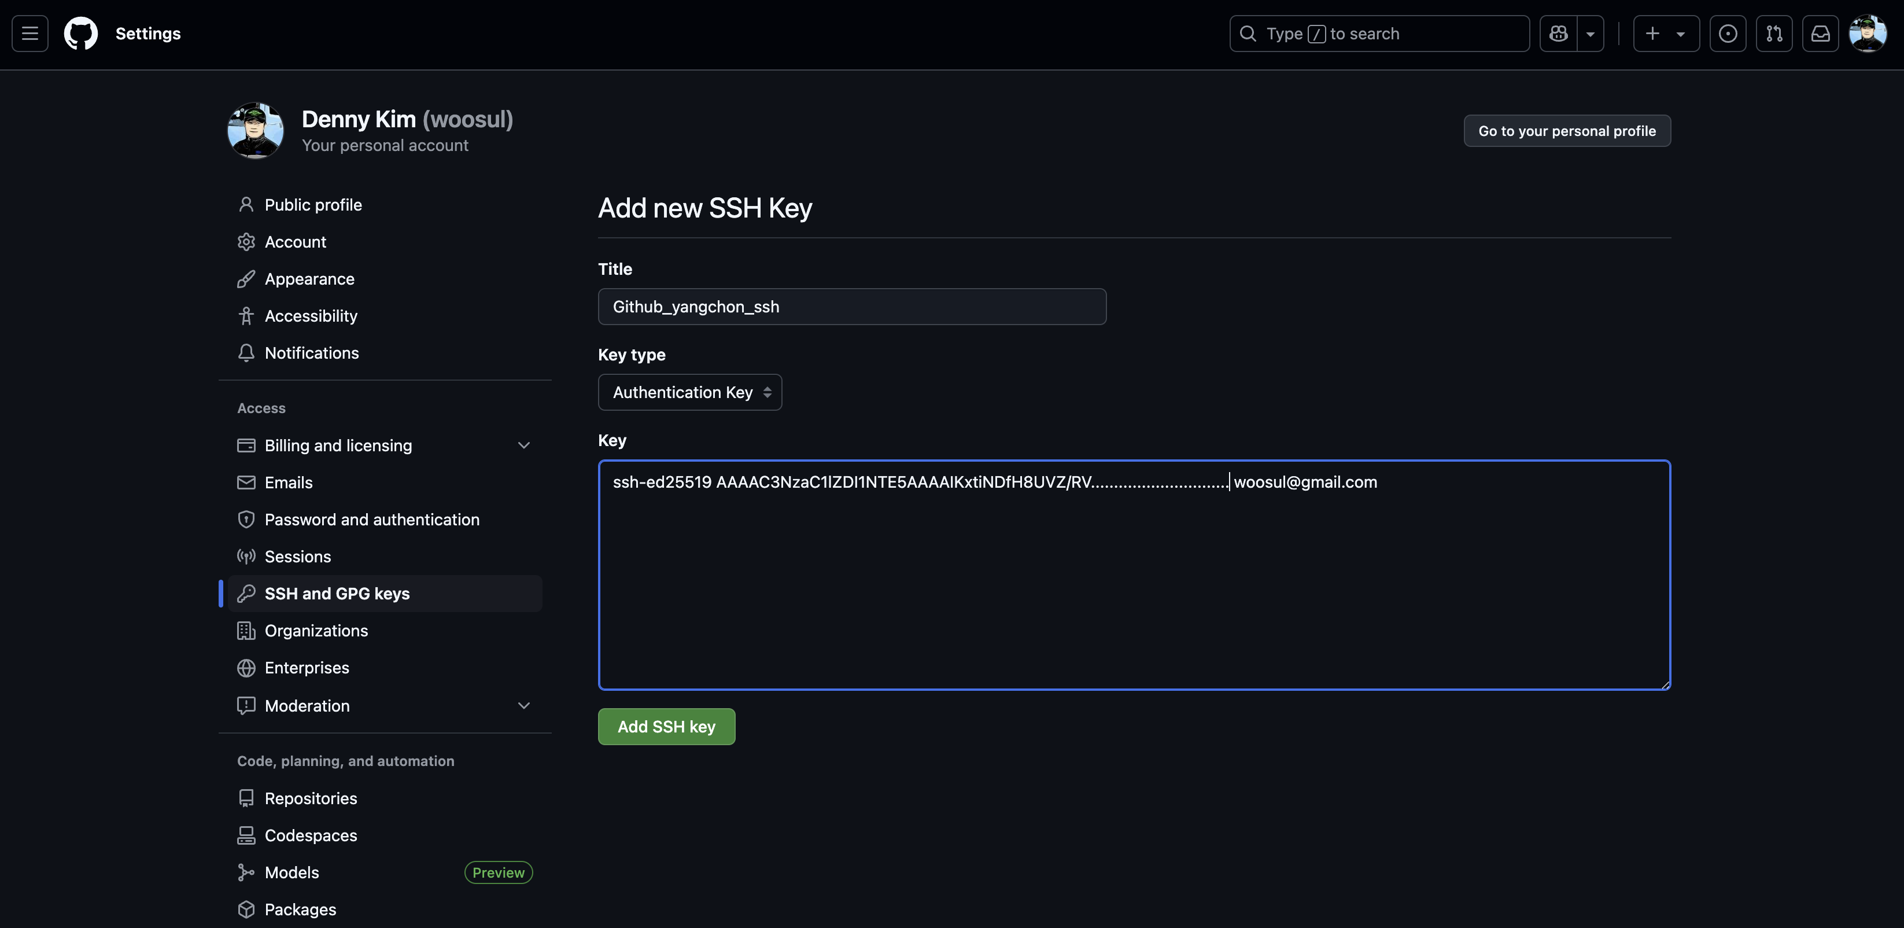Navigate to Emails settings
The width and height of the screenshot is (1904, 928).
[x=288, y=483]
